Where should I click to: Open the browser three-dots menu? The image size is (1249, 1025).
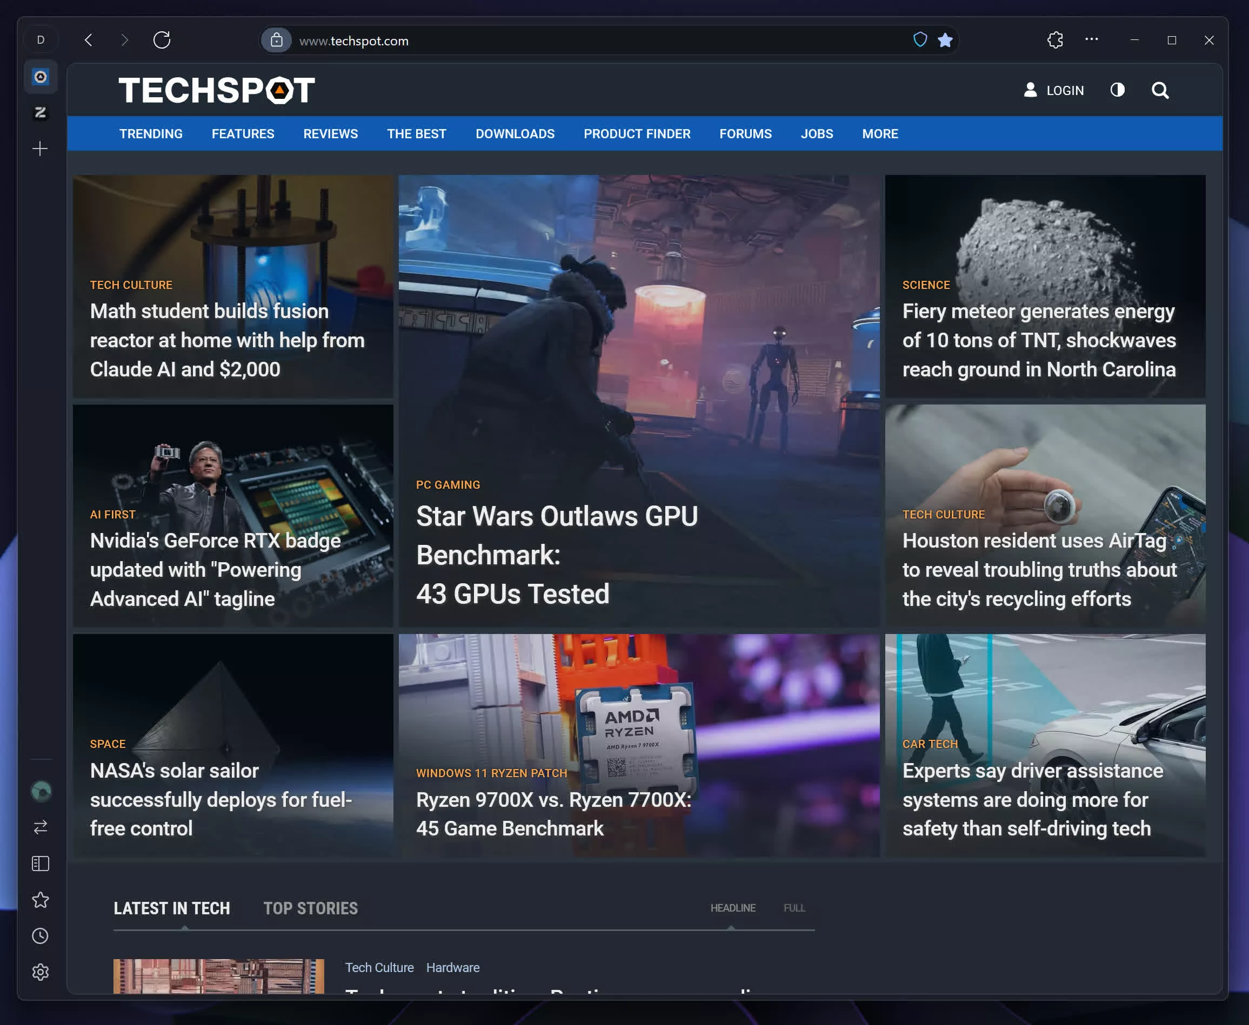pos(1091,39)
